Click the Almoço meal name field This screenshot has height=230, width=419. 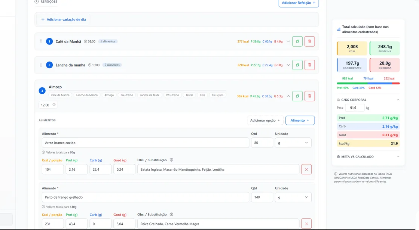coord(137,87)
